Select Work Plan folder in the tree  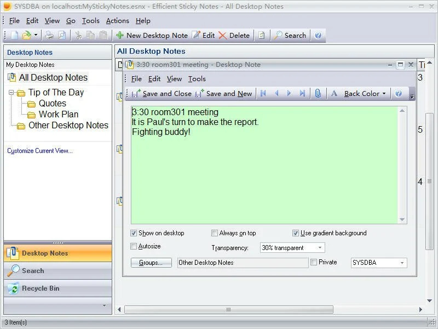coord(58,114)
